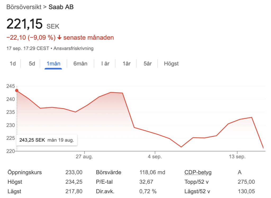271x198 pixels.
Task: Click the Börsöversikt breadcrumb link
Action: pos(24,7)
